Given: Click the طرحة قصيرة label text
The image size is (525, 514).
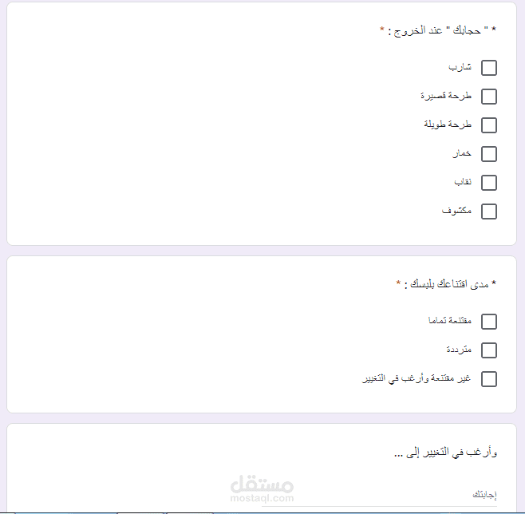Looking at the screenshot, I should [x=446, y=97].
